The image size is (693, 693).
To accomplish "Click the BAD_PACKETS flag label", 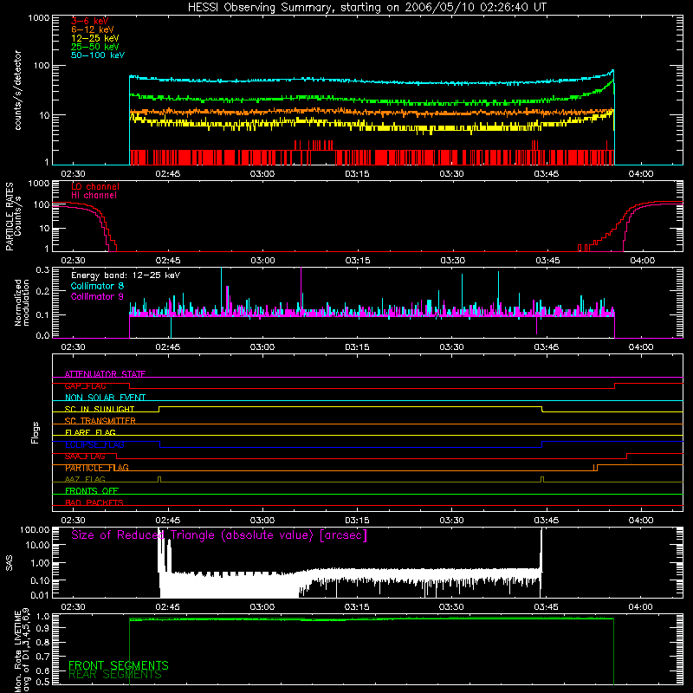I will click(x=94, y=502).
